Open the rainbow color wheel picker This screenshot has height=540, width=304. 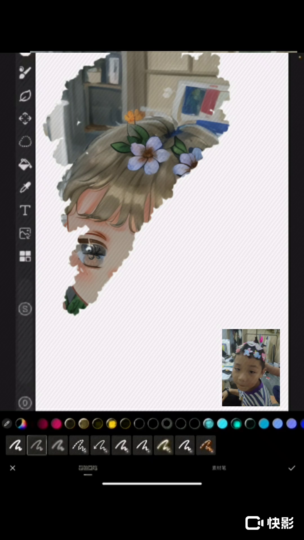(21, 424)
